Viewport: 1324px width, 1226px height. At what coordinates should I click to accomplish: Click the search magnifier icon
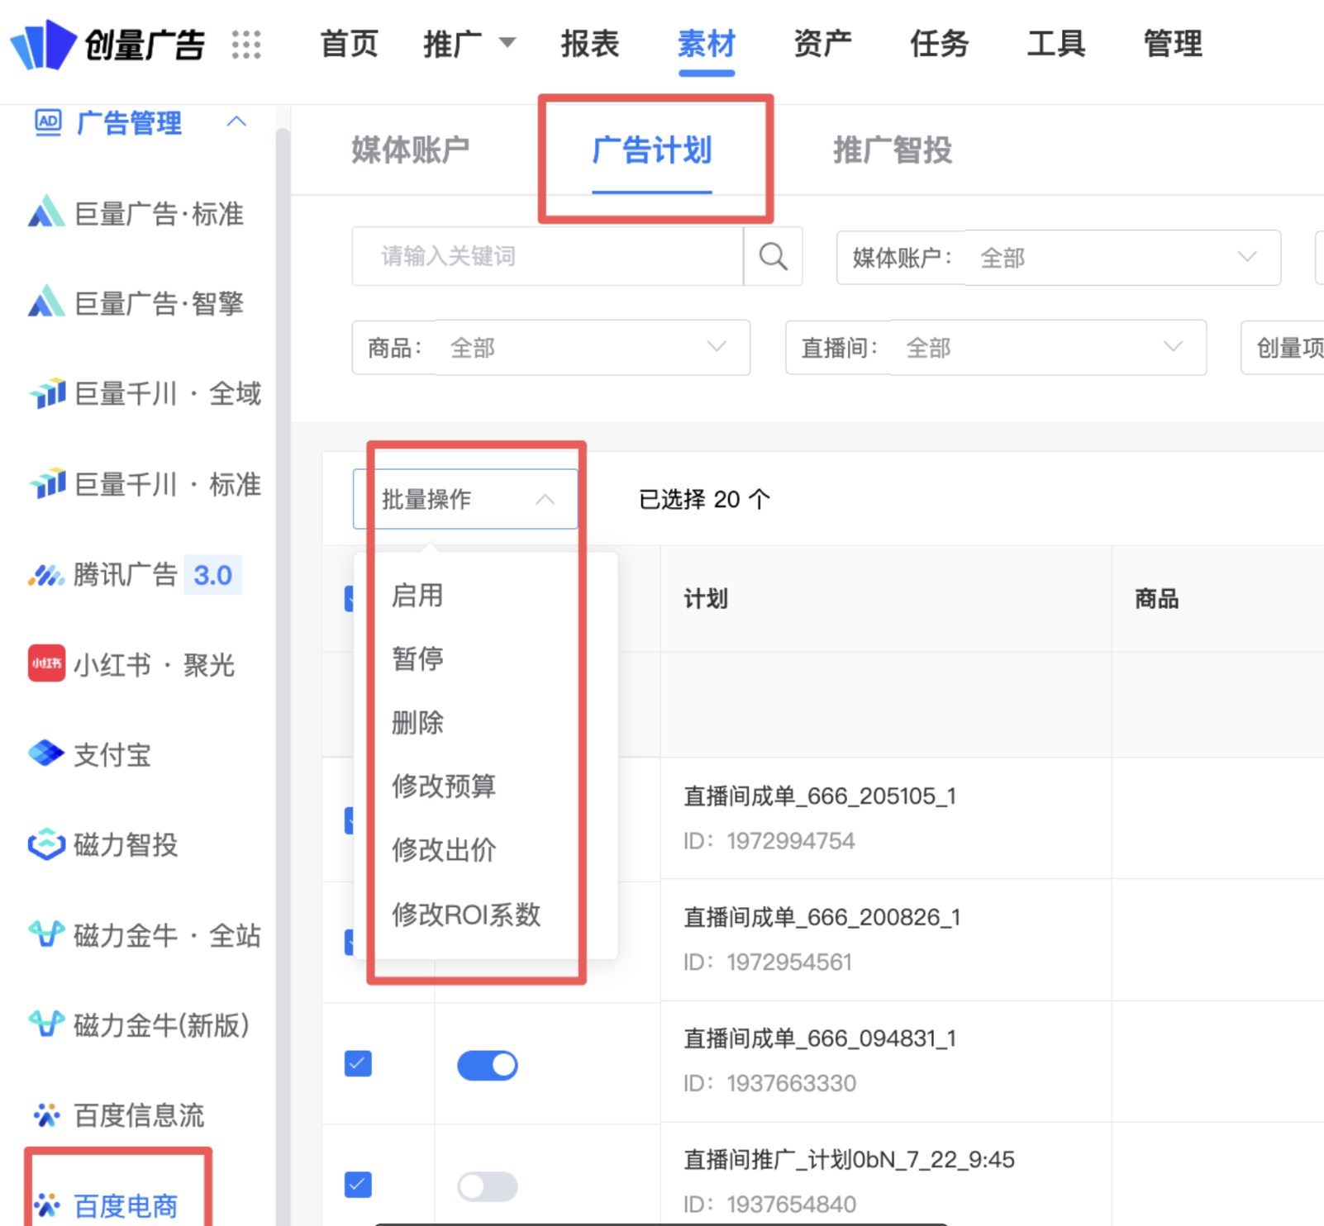(x=773, y=256)
